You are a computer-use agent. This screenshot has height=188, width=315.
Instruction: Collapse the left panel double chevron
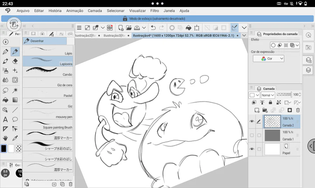click(x=2, y=26)
